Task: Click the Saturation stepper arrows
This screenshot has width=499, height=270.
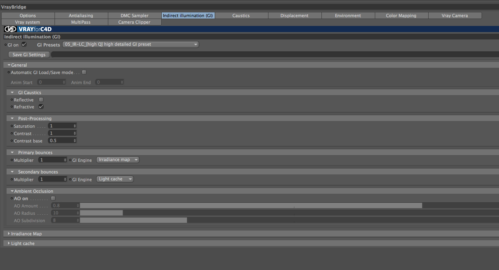Action: click(x=75, y=126)
